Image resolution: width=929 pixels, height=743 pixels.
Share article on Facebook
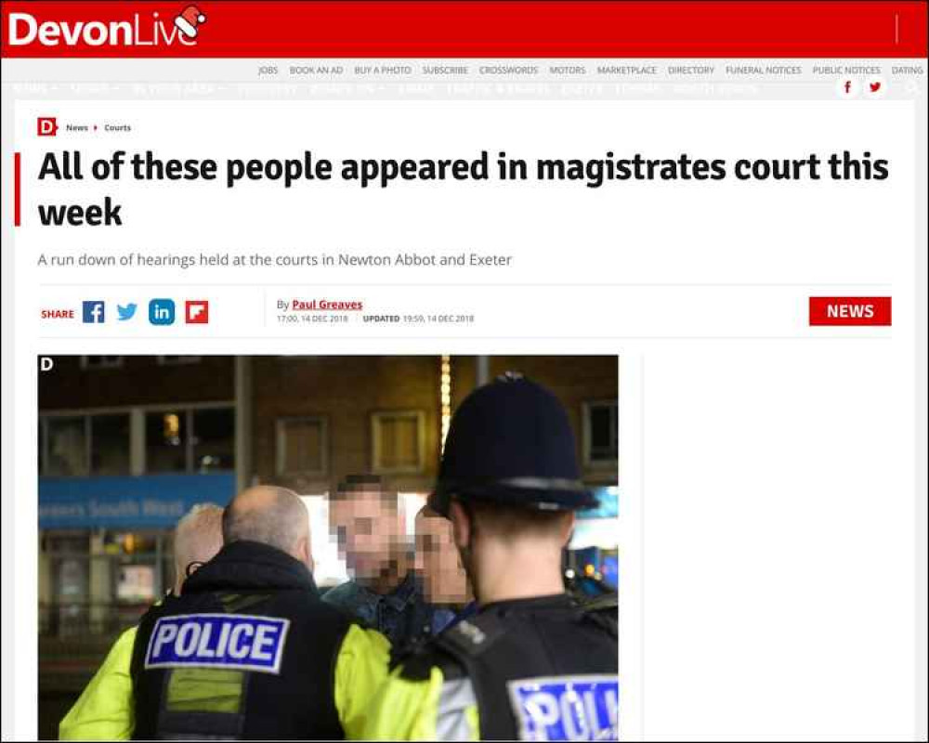pos(93,312)
